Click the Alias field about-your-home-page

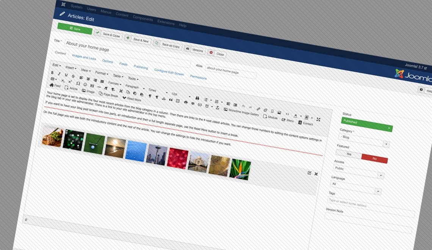point(231,72)
